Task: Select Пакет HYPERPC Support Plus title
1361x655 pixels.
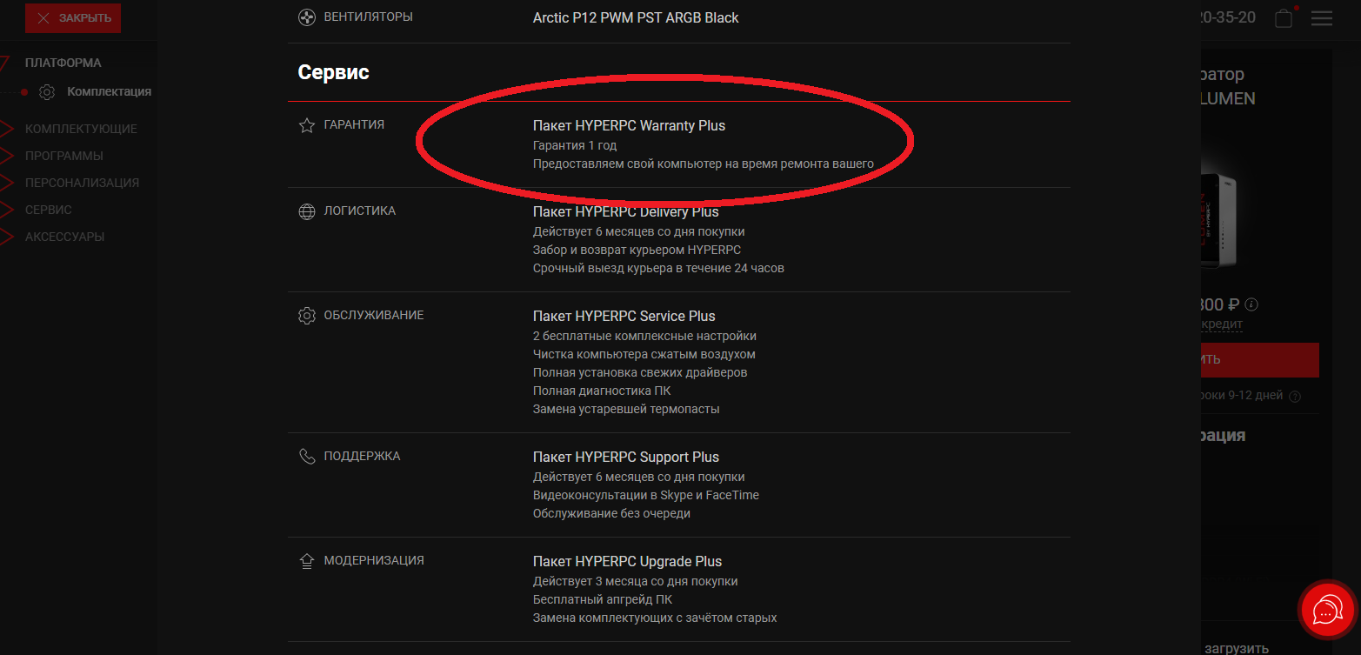Action: click(x=626, y=457)
